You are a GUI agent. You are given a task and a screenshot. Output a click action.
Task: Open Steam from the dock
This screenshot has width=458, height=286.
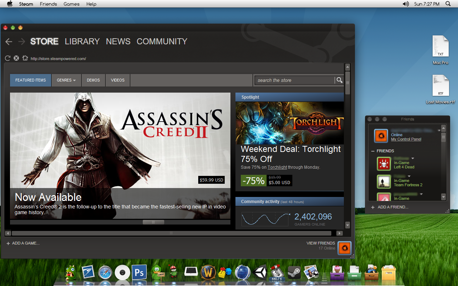point(294,273)
